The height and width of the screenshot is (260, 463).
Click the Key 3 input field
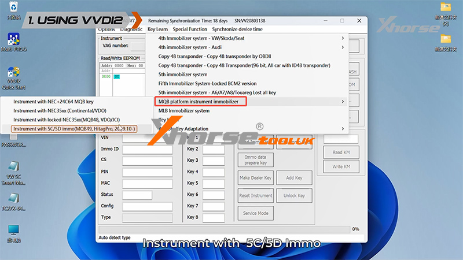(x=214, y=161)
